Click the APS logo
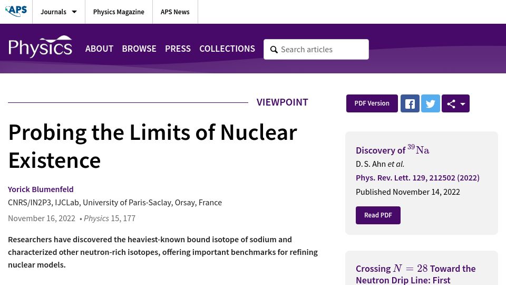 [16, 11]
